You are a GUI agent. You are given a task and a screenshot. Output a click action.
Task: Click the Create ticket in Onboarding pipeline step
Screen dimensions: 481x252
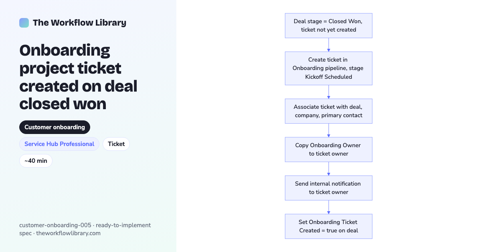coord(329,68)
